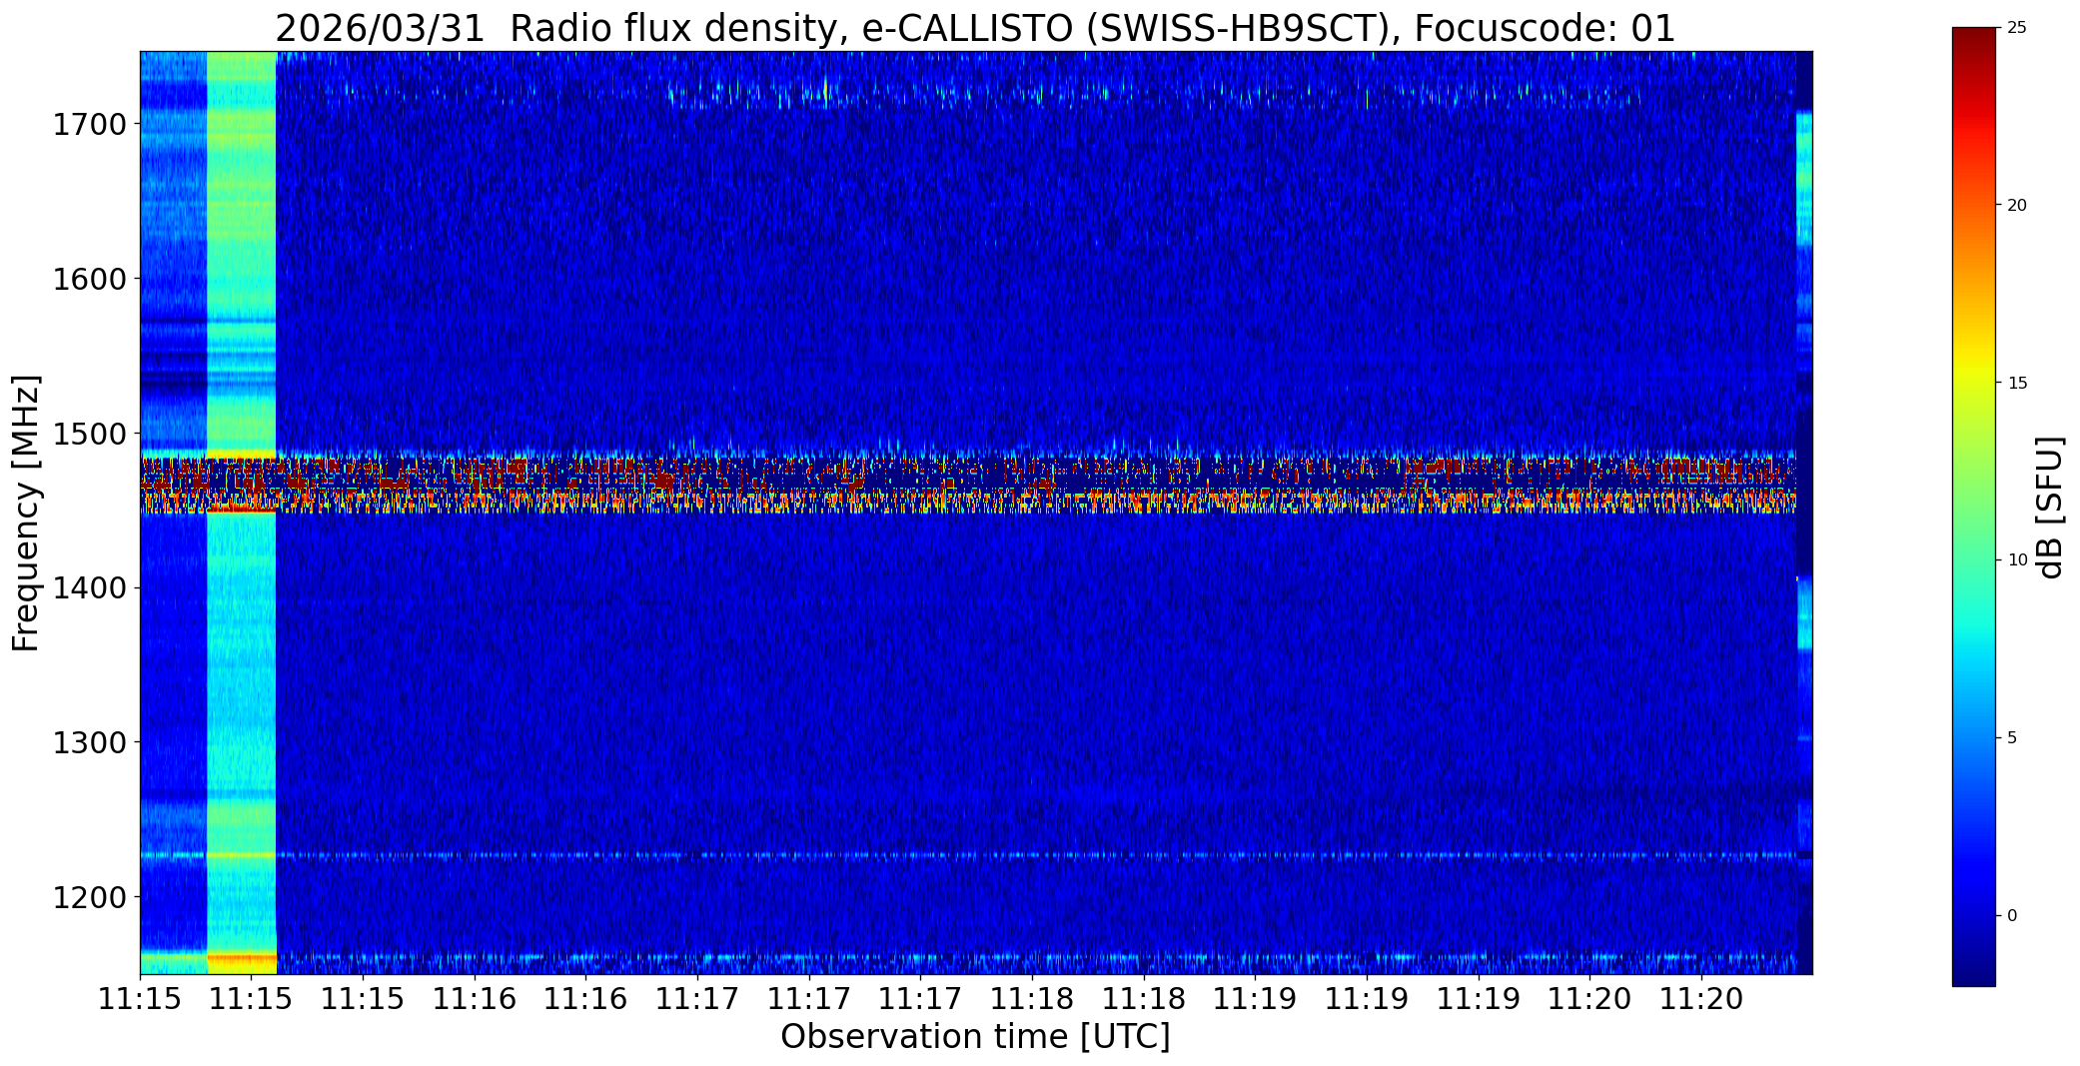This screenshot has width=2080, height=1066.
Task: Click the red interference band near 1470 MHz
Action: click(x=968, y=484)
